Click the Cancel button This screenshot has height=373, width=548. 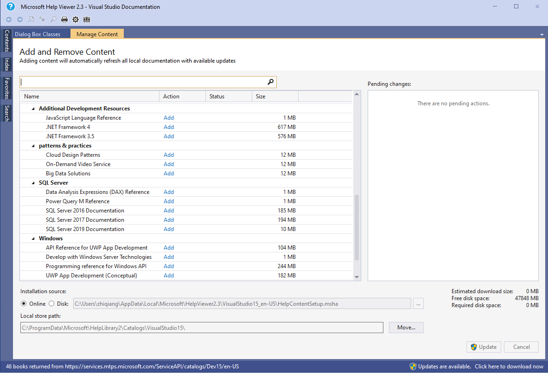click(521, 347)
